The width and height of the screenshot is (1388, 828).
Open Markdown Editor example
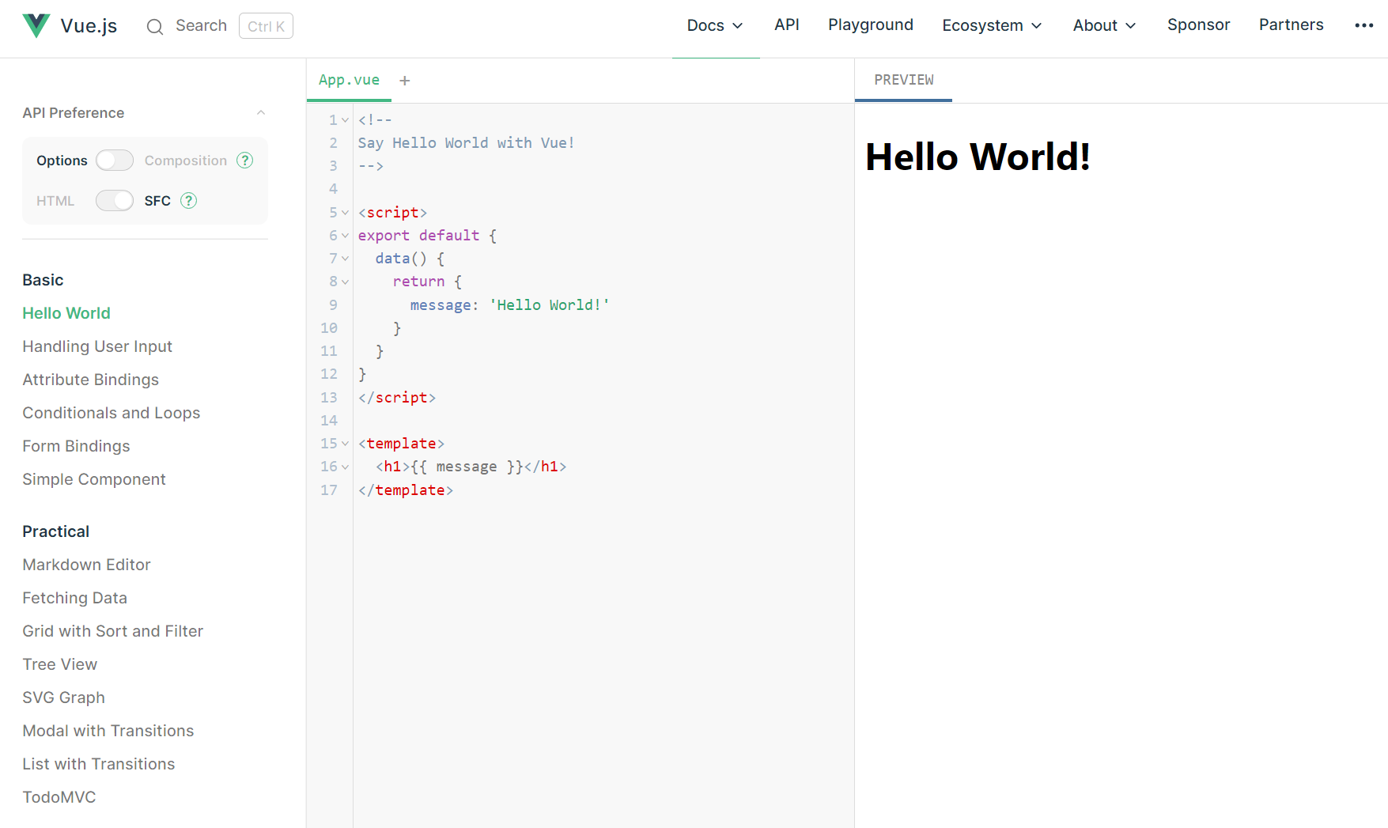click(x=86, y=565)
